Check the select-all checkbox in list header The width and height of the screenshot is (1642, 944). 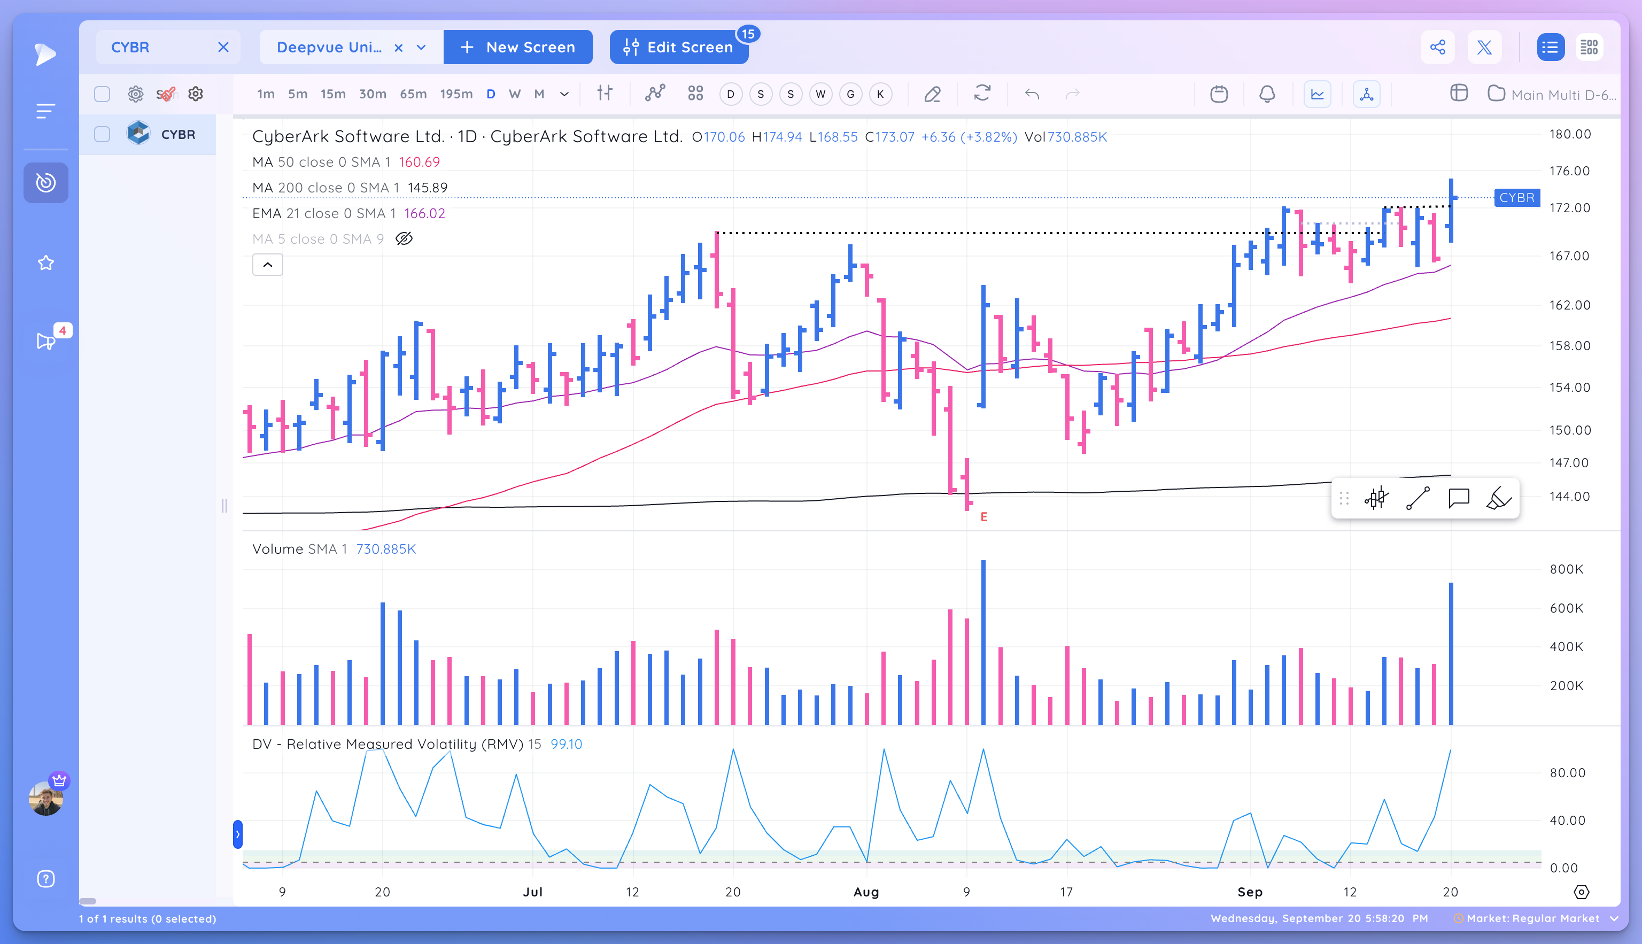(x=102, y=94)
